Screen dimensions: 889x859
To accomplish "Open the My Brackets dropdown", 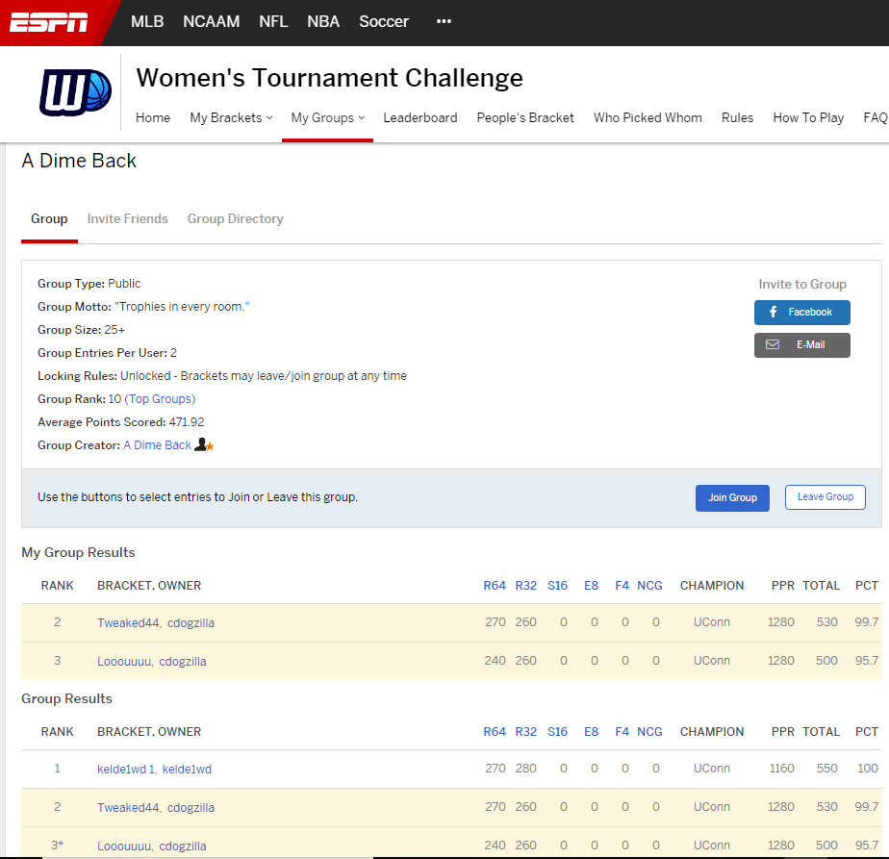I will pos(231,117).
